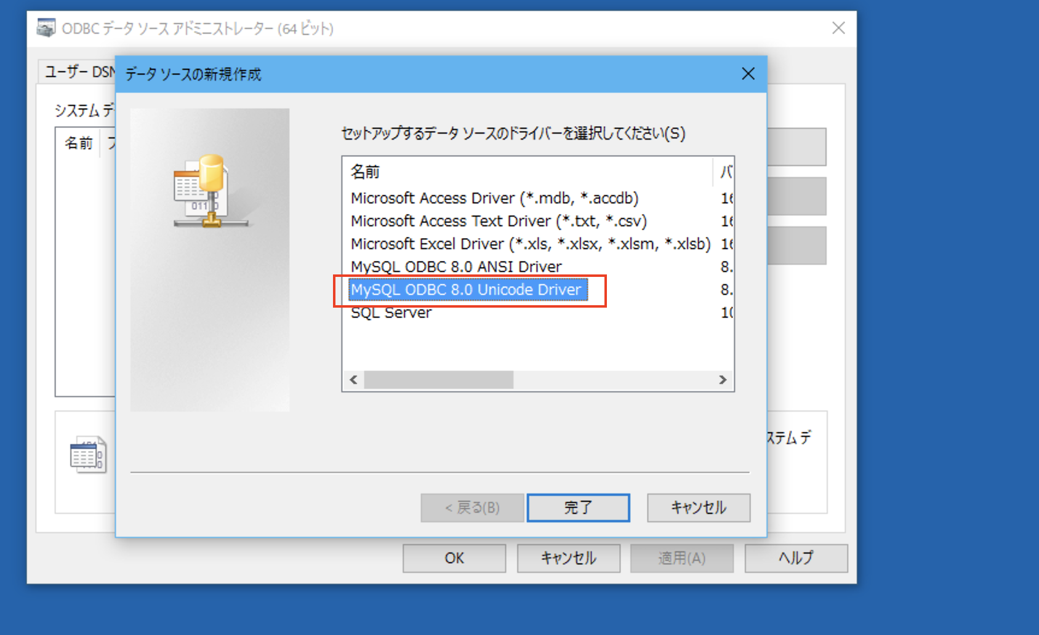The image size is (1039, 635).
Task: Click キャンセル in the new data source dialog
Action: pos(699,508)
